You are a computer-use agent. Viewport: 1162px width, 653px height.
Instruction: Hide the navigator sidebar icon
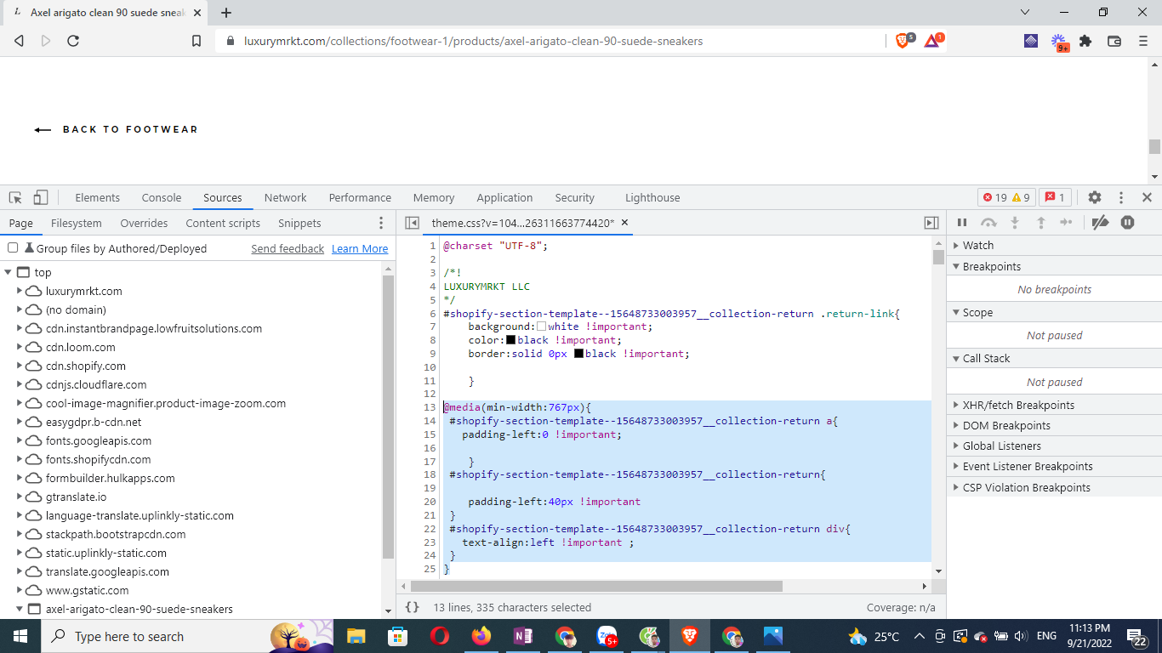click(413, 223)
